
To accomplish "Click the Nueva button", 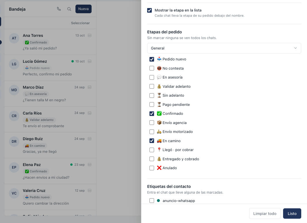I will coord(84,9).
